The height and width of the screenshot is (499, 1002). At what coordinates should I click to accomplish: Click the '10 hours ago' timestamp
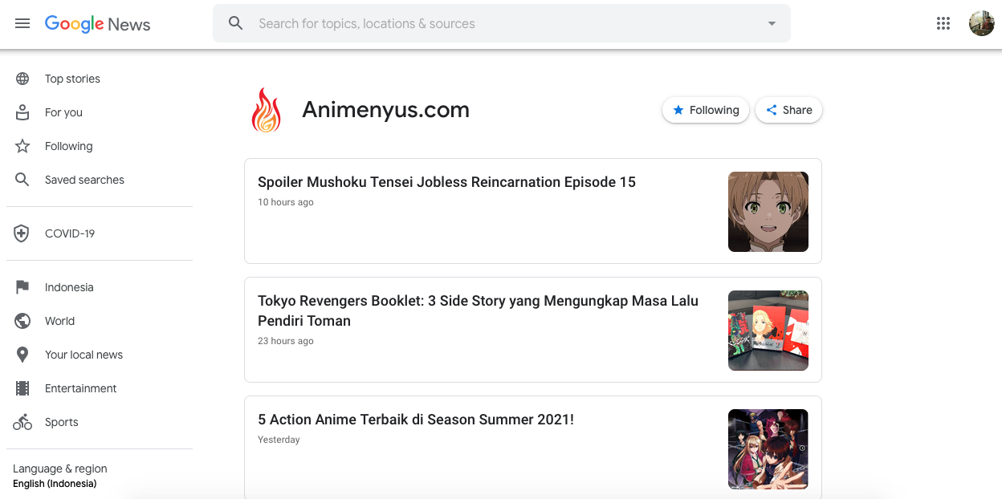click(286, 202)
